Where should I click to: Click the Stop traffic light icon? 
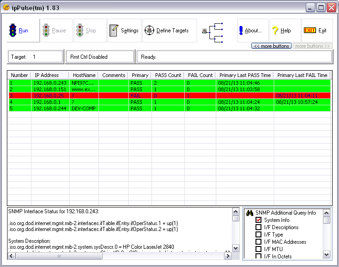coord(79,31)
